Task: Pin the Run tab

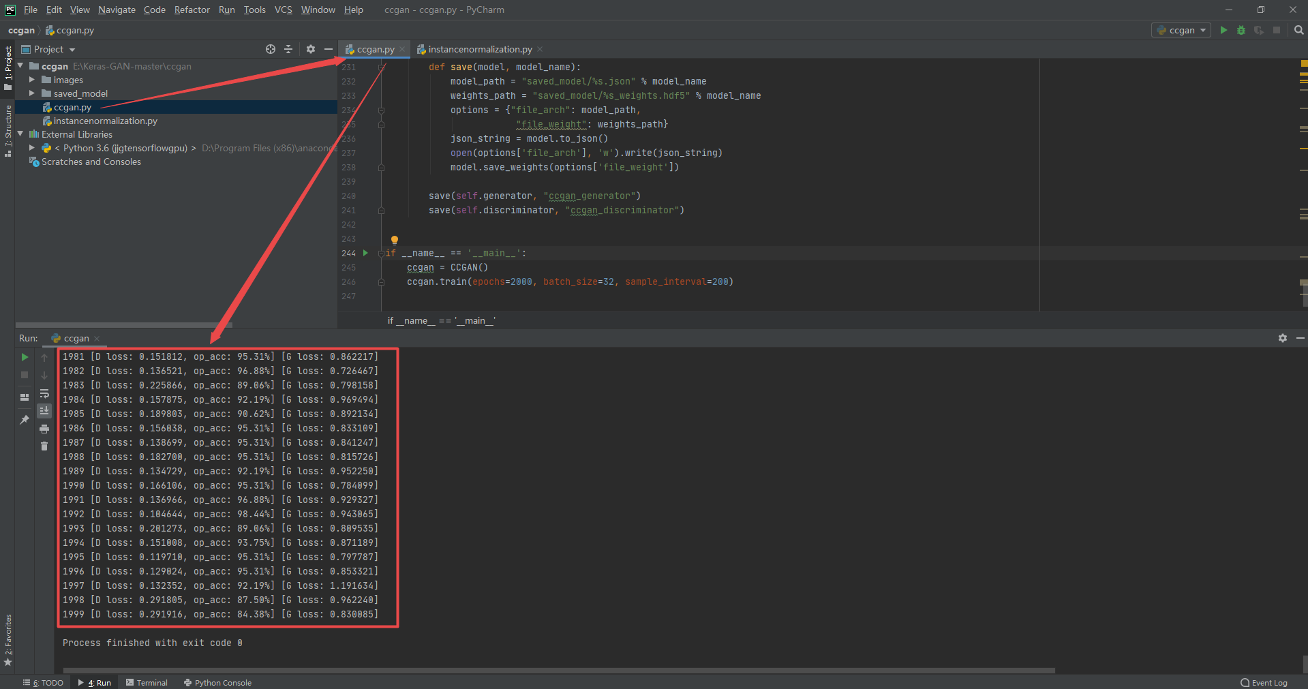Action: (x=25, y=419)
